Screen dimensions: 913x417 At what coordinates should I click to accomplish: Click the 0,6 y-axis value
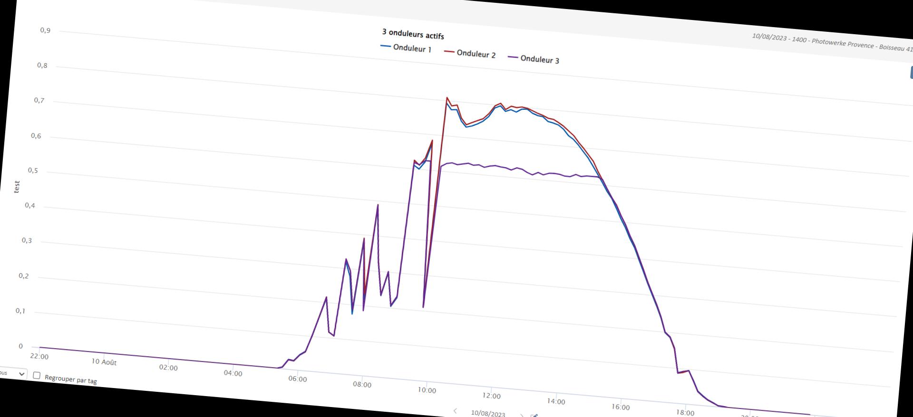[36, 136]
